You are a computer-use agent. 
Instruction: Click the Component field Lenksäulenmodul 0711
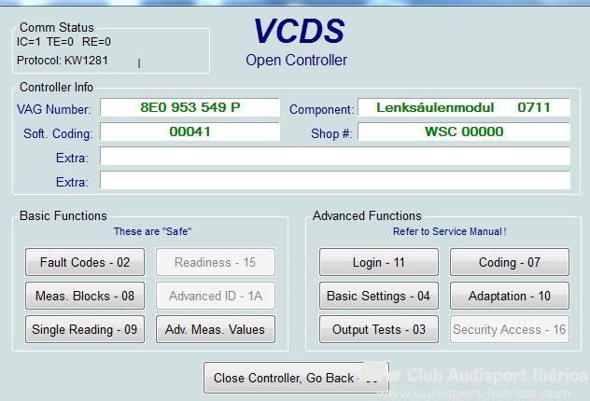click(x=464, y=108)
